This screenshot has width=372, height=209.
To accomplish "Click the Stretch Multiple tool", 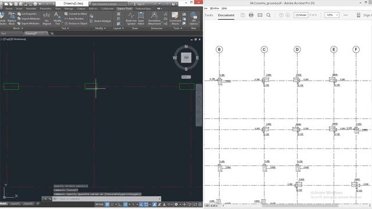I will pyautogui.click(x=101, y=21).
